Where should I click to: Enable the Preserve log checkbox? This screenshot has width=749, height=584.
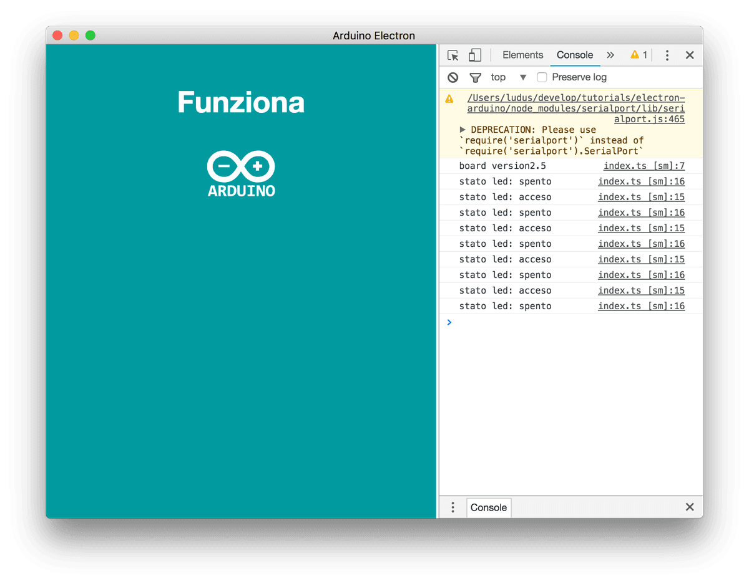coord(542,77)
